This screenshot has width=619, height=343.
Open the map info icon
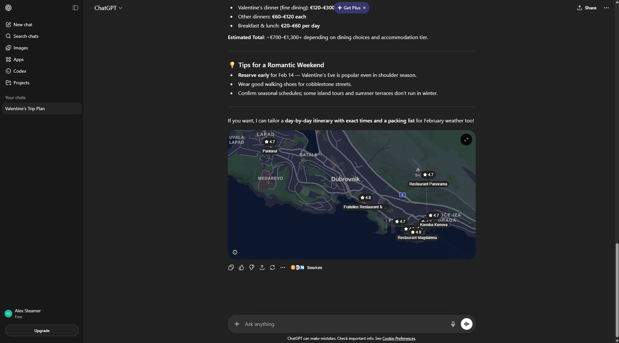(x=235, y=252)
